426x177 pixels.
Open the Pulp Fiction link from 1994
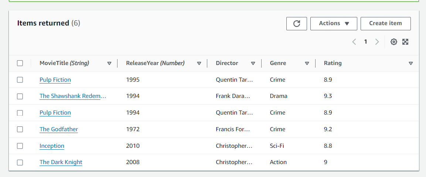(x=55, y=113)
